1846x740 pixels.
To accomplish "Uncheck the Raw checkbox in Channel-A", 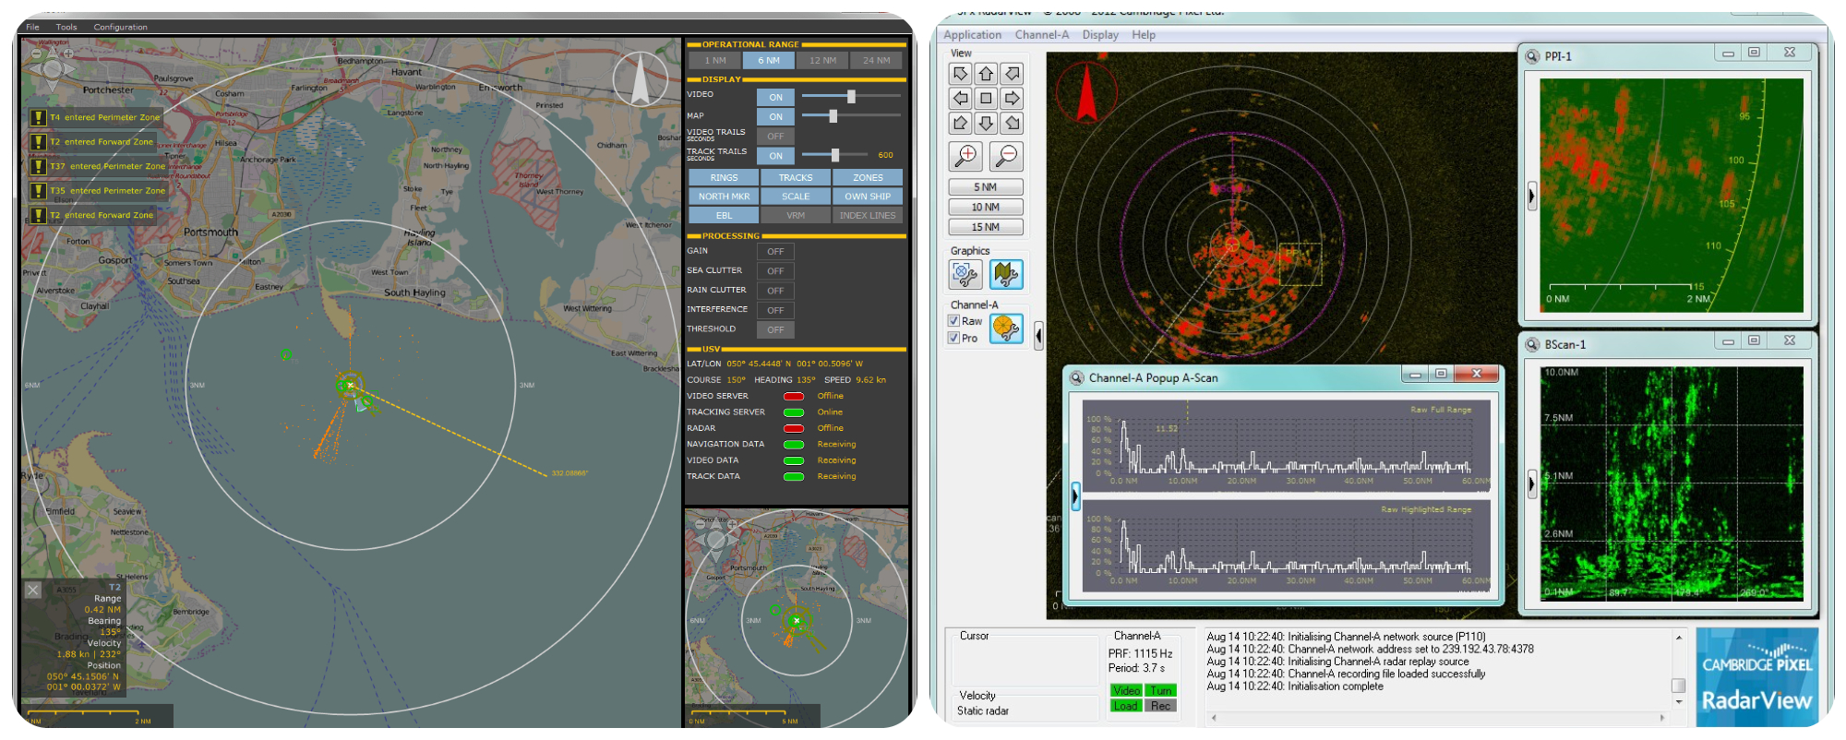I will [953, 321].
